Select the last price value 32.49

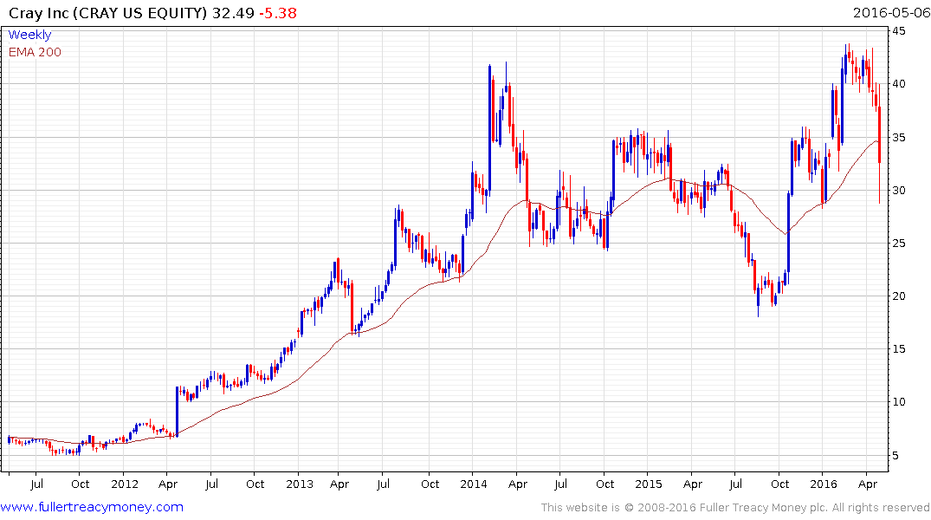click(233, 13)
